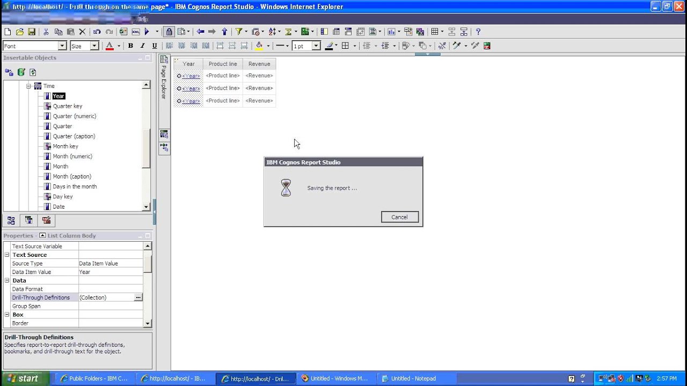This screenshot has width=687, height=386.
Task: Switch to the Toolbox tab
Action: click(x=47, y=220)
